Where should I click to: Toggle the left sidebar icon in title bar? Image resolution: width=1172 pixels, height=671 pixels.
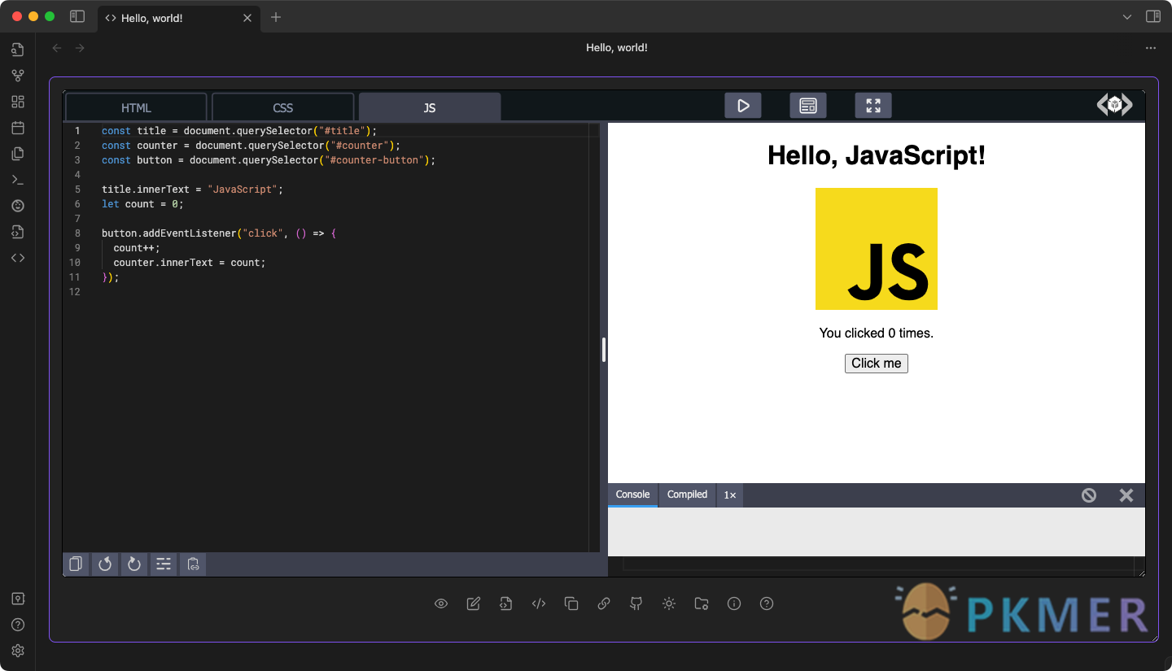pyautogui.click(x=77, y=16)
